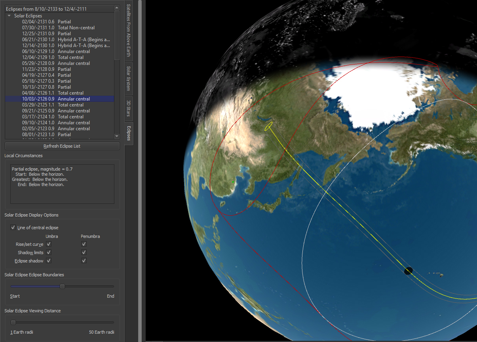Click the Local Circumstances text box
Viewport: 477px width, 342px height.
[62, 184]
